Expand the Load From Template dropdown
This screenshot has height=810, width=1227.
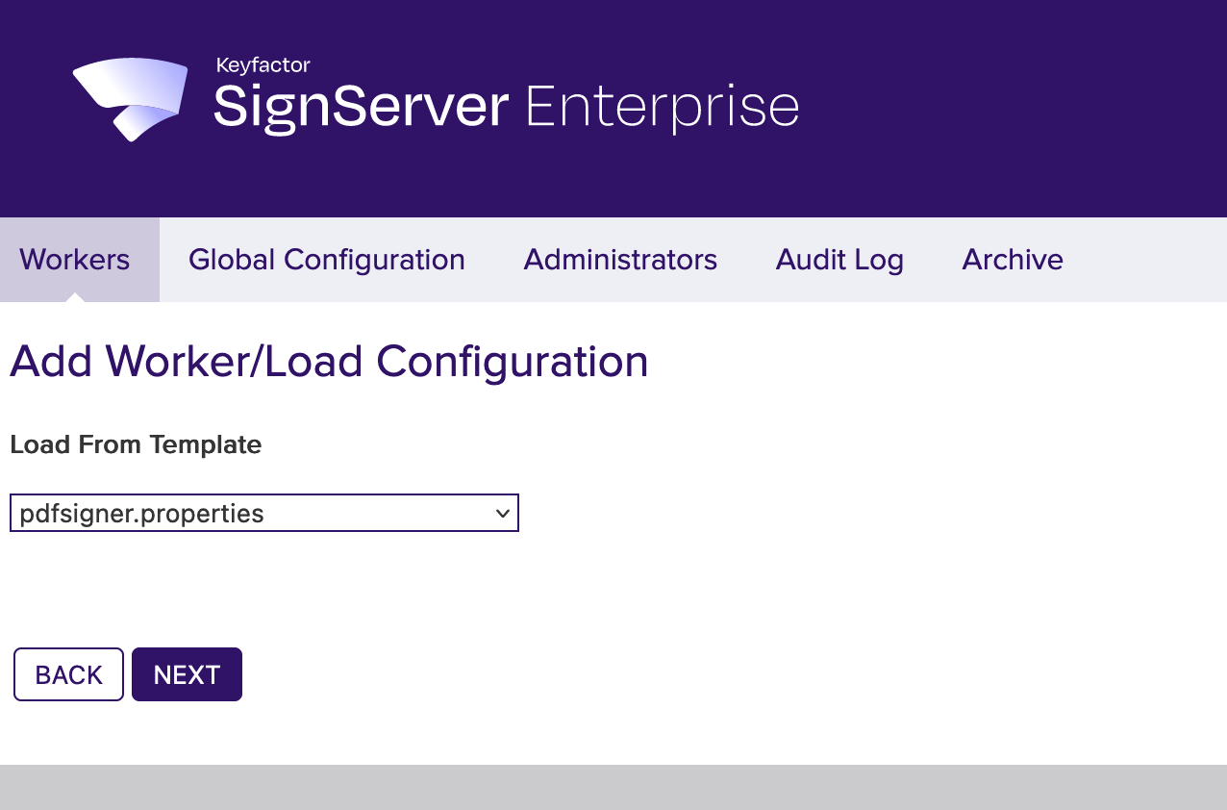[x=264, y=513]
